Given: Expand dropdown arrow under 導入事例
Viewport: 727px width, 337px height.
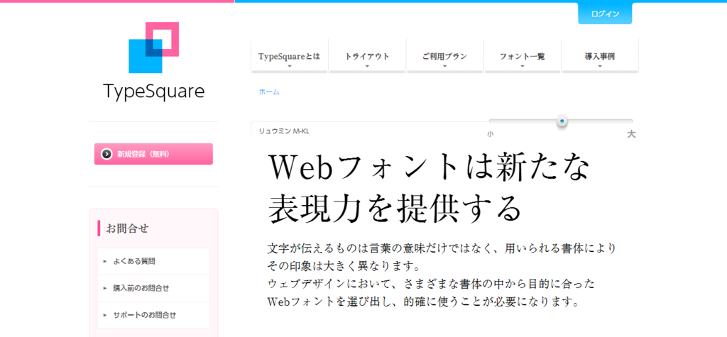Looking at the screenshot, I should [x=600, y=66].
